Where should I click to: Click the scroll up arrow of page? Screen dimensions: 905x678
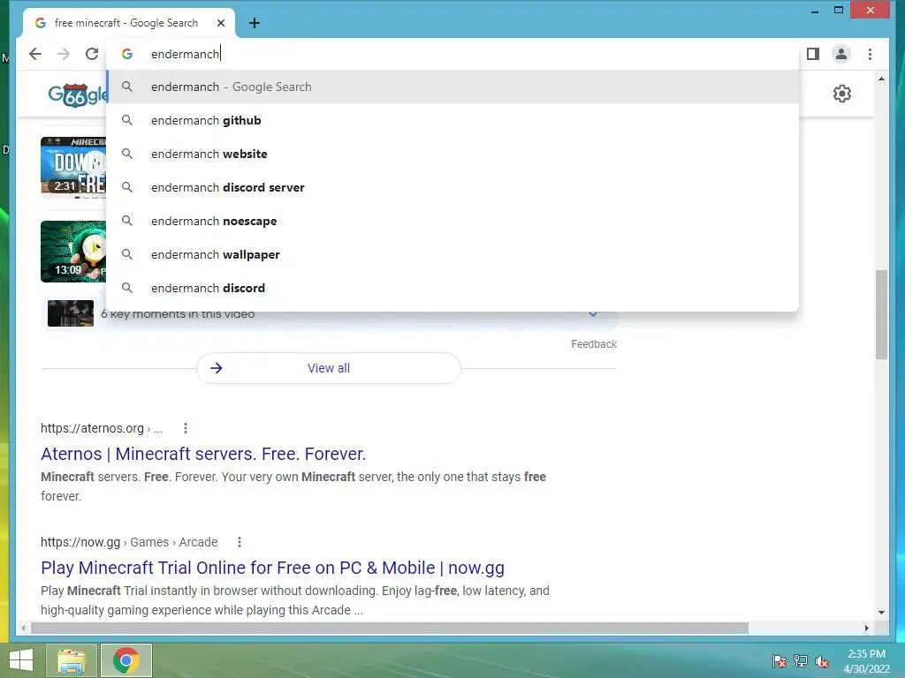pyautogui.click(x=881, y=79)
